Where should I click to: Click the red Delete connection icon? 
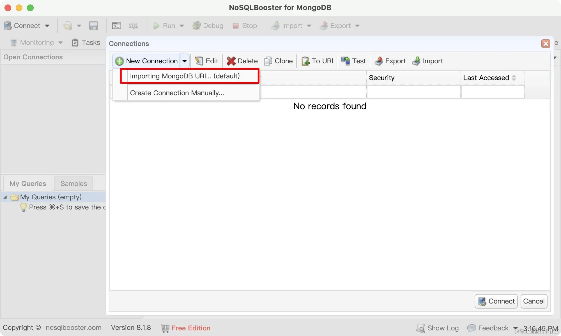tap(231, 61)
